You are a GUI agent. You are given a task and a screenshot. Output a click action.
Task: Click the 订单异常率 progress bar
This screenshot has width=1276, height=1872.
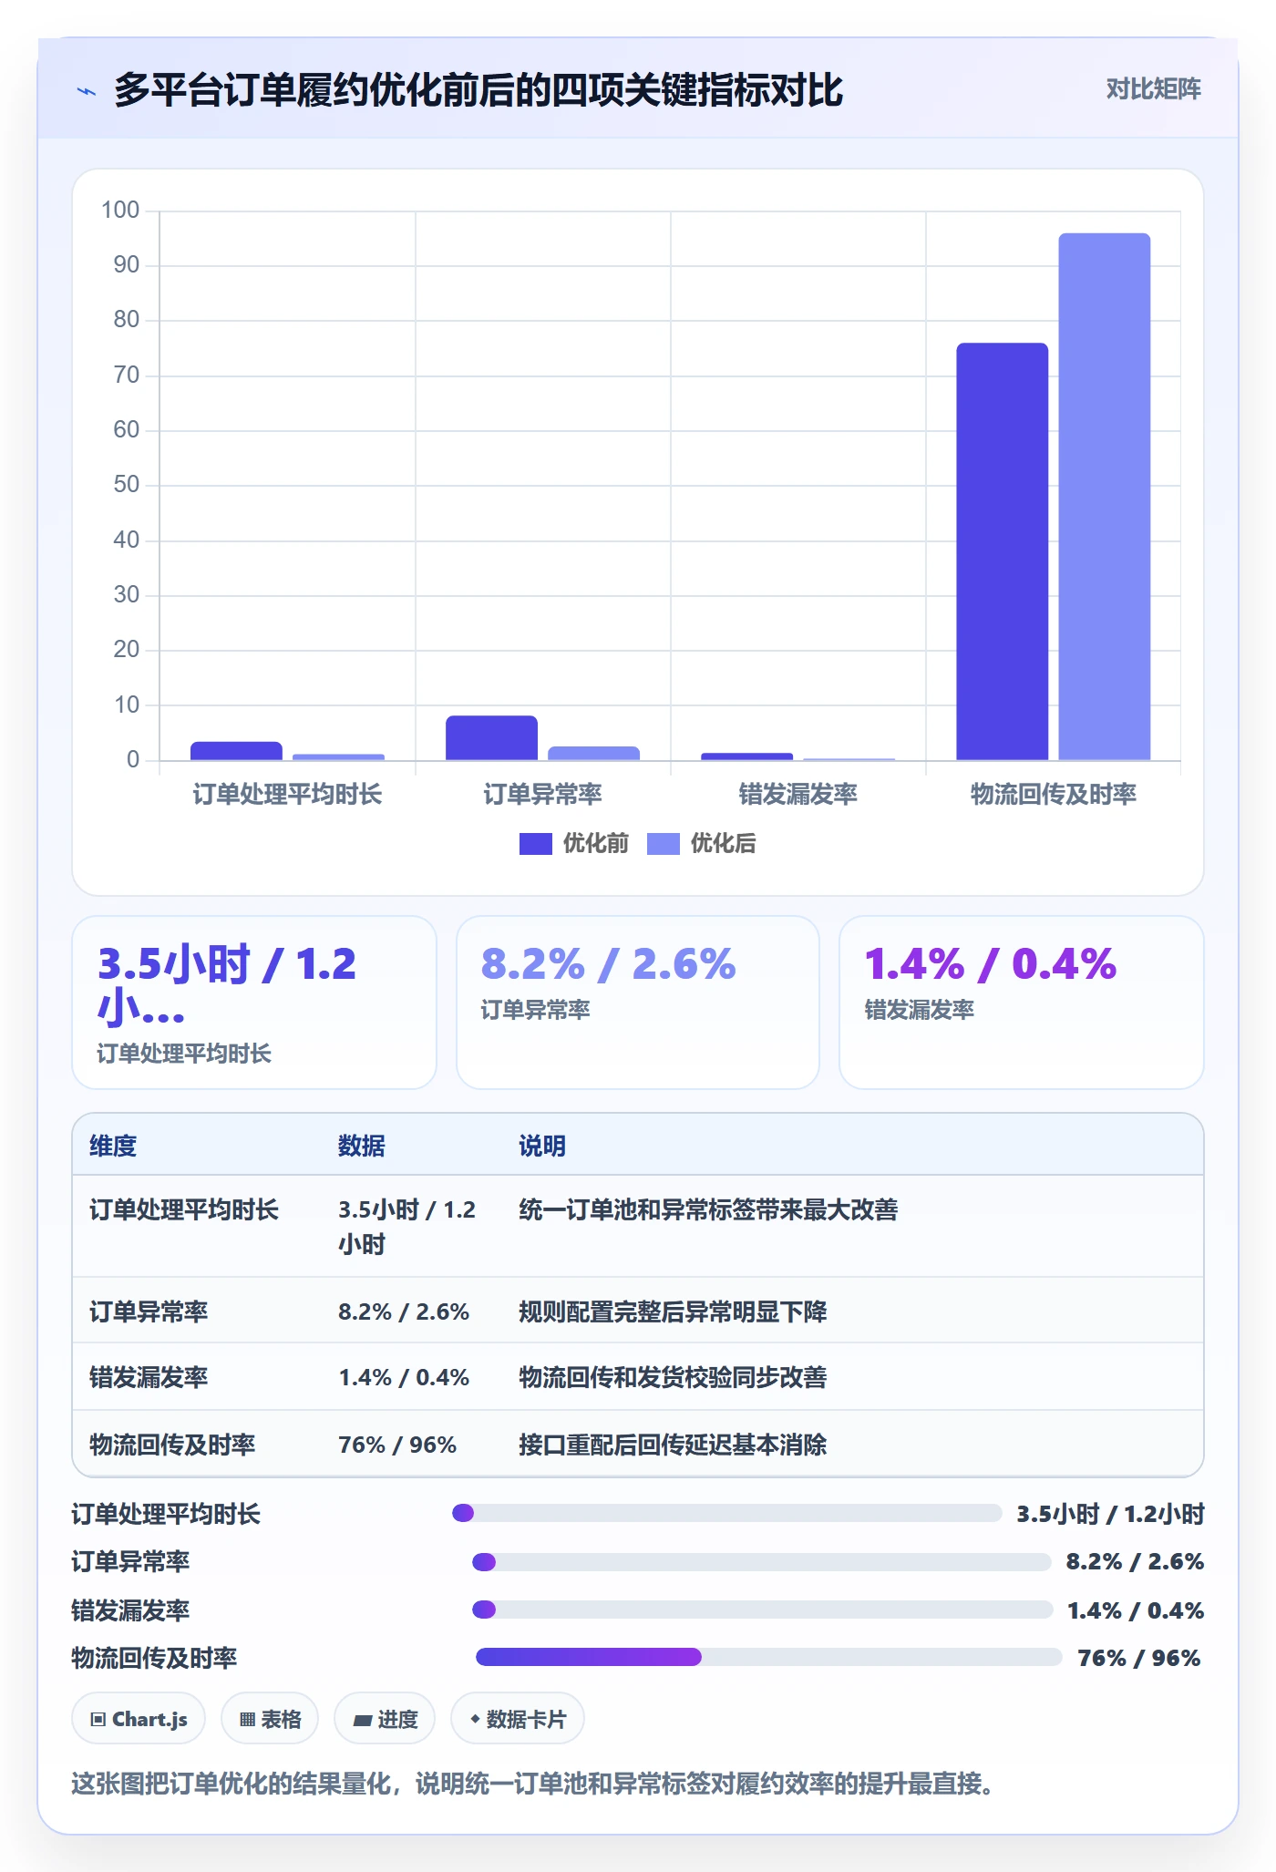pyautogui.click(x=762, y=1562)
